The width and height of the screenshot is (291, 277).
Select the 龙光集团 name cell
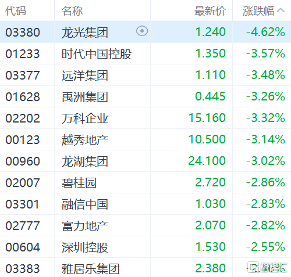[85, 32]
